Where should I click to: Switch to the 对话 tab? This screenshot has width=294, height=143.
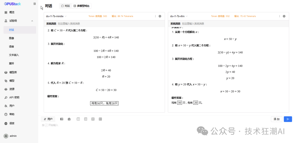[65, 6]
